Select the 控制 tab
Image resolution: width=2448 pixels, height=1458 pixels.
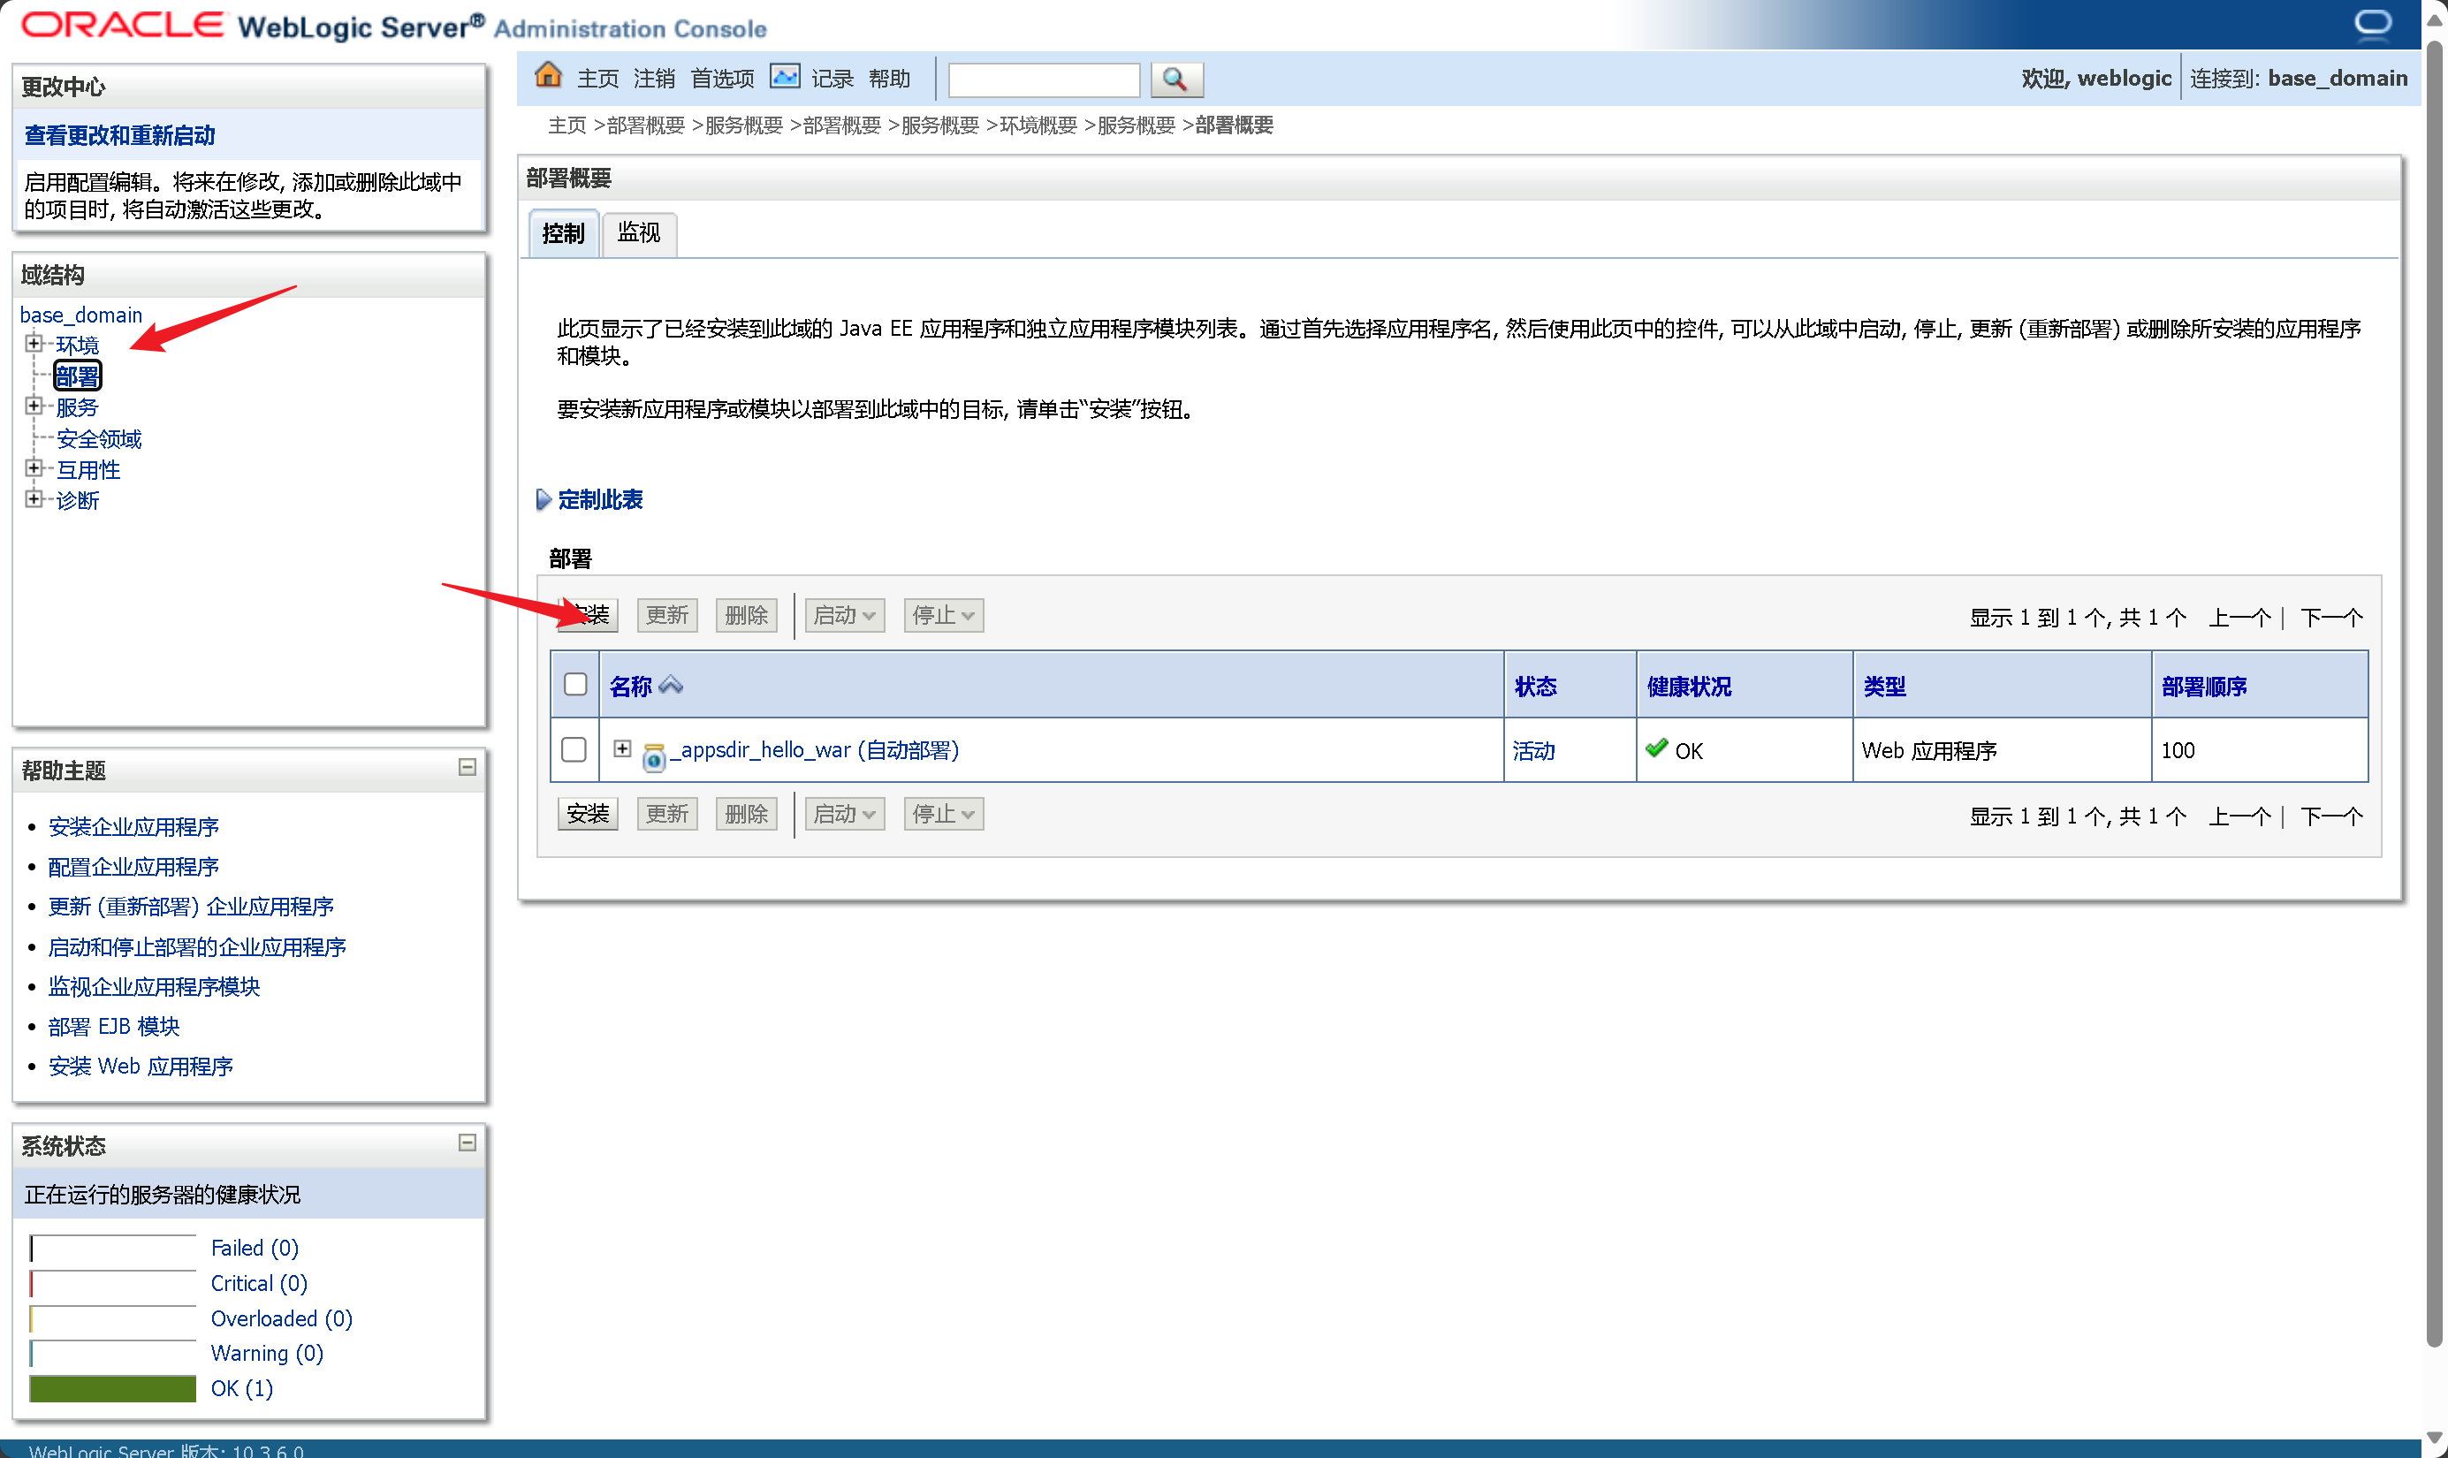(563, 234)
